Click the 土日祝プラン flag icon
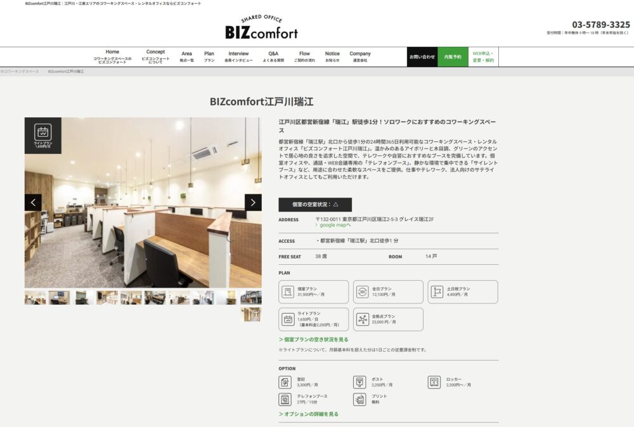The width and height of the screenshot is (634, 427). [x=437, y=291]
